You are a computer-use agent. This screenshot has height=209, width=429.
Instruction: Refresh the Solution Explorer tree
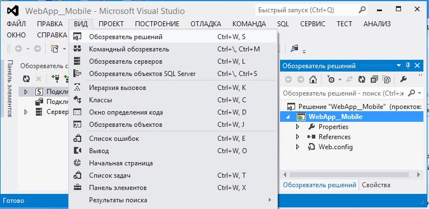pyautogui.click(x=362, y=79)
